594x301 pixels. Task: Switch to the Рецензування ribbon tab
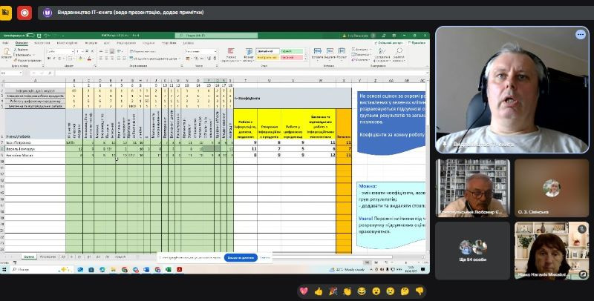(125, 43)
